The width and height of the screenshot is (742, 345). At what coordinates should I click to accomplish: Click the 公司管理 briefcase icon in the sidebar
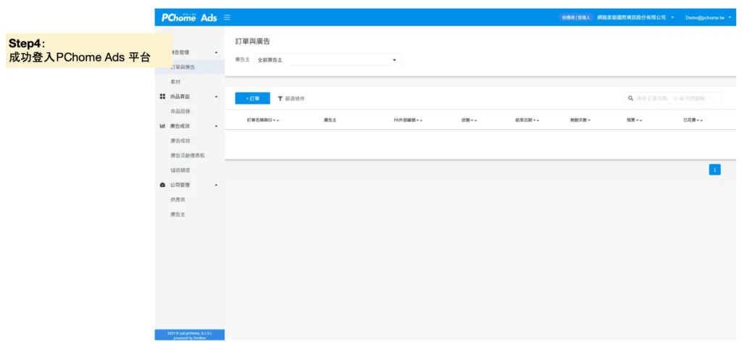click(x=163, y=185)
